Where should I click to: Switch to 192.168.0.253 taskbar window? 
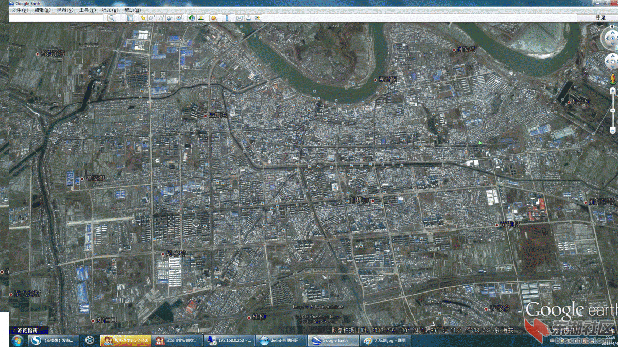(229, 340)
